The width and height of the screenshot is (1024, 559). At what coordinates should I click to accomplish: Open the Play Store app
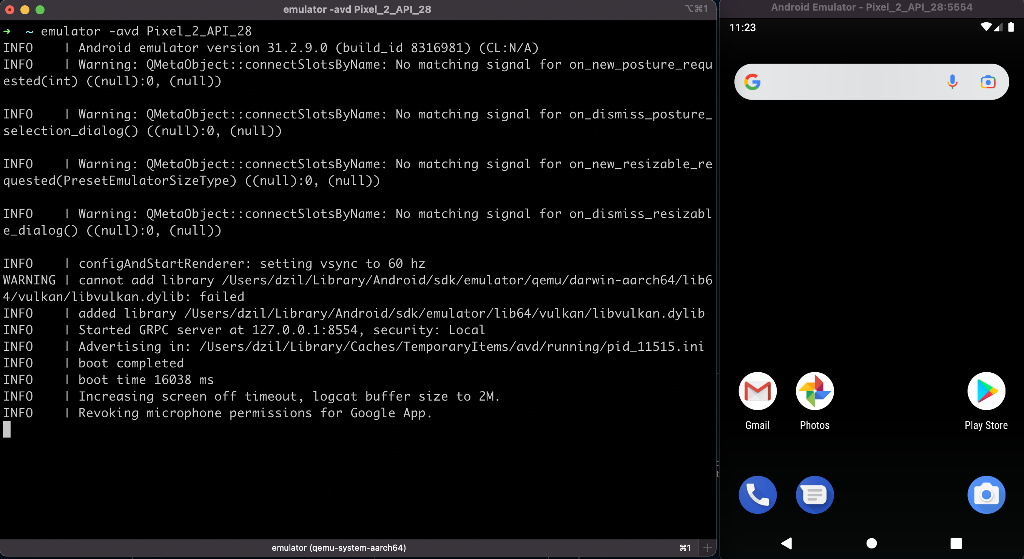(x=986, y=391)
